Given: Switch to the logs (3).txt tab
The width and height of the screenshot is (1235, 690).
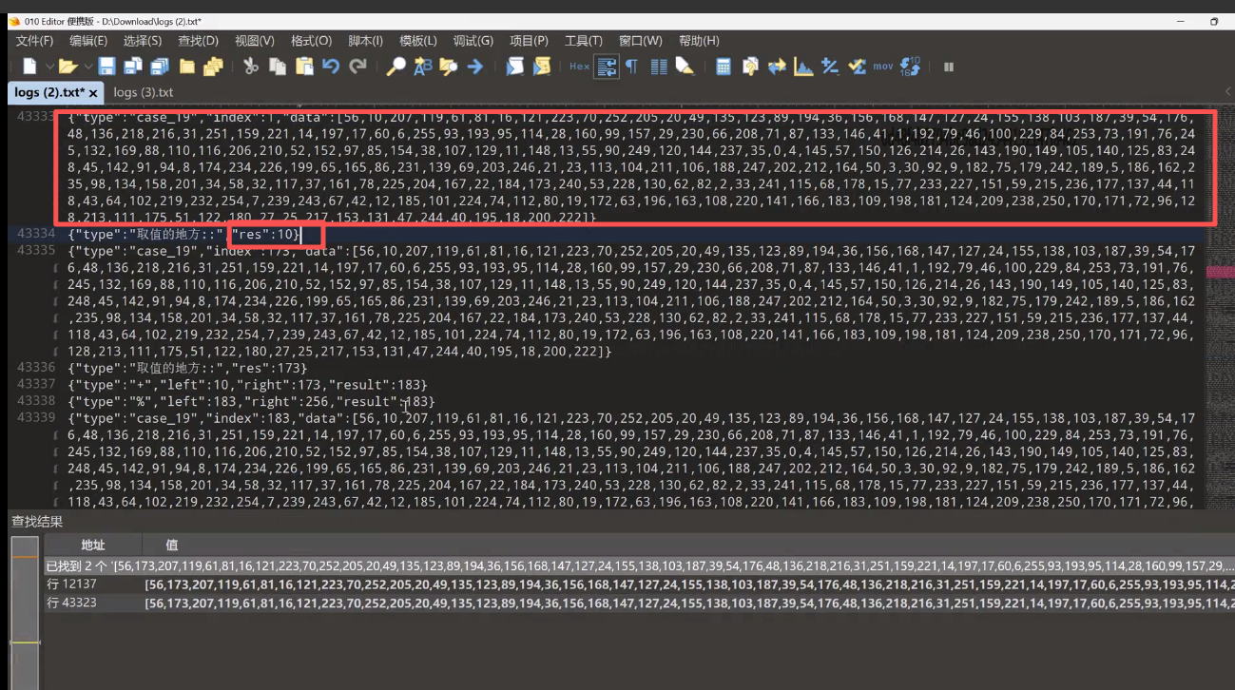Looking at the screenshot, I should 144,92.
